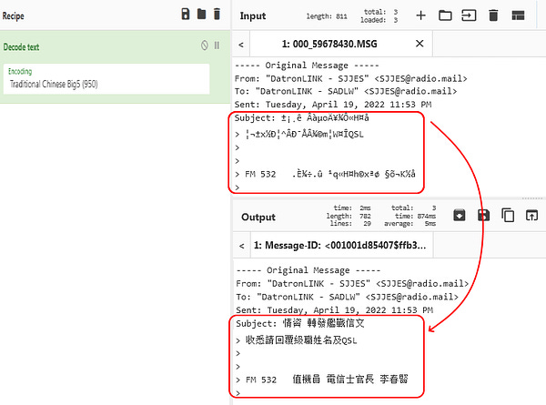The width and height of the screenshot is (546, 405).
Task: Click output 'From: DatronLINK - SJJES' line
Action: coord(352,283)
